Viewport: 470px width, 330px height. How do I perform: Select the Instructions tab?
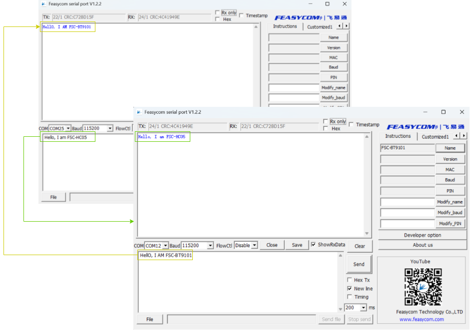pyautogui.click(x=398, y=136)
